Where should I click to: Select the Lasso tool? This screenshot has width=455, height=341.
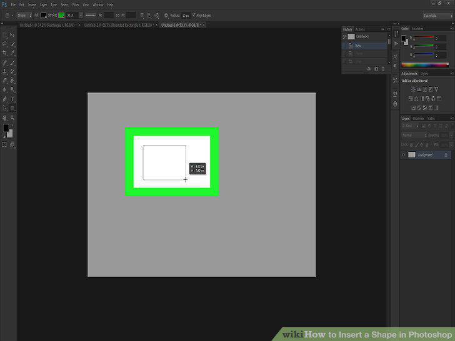pos(4,44)
